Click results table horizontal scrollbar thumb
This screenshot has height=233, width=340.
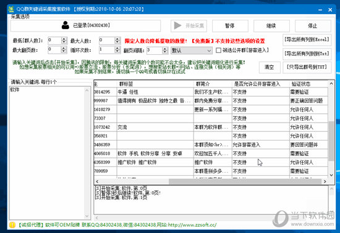(245, 182)
